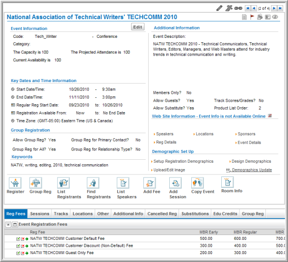This screenshot has height=262, width=288.
Task: Click List Speakers icon
Action: [123, 183]
